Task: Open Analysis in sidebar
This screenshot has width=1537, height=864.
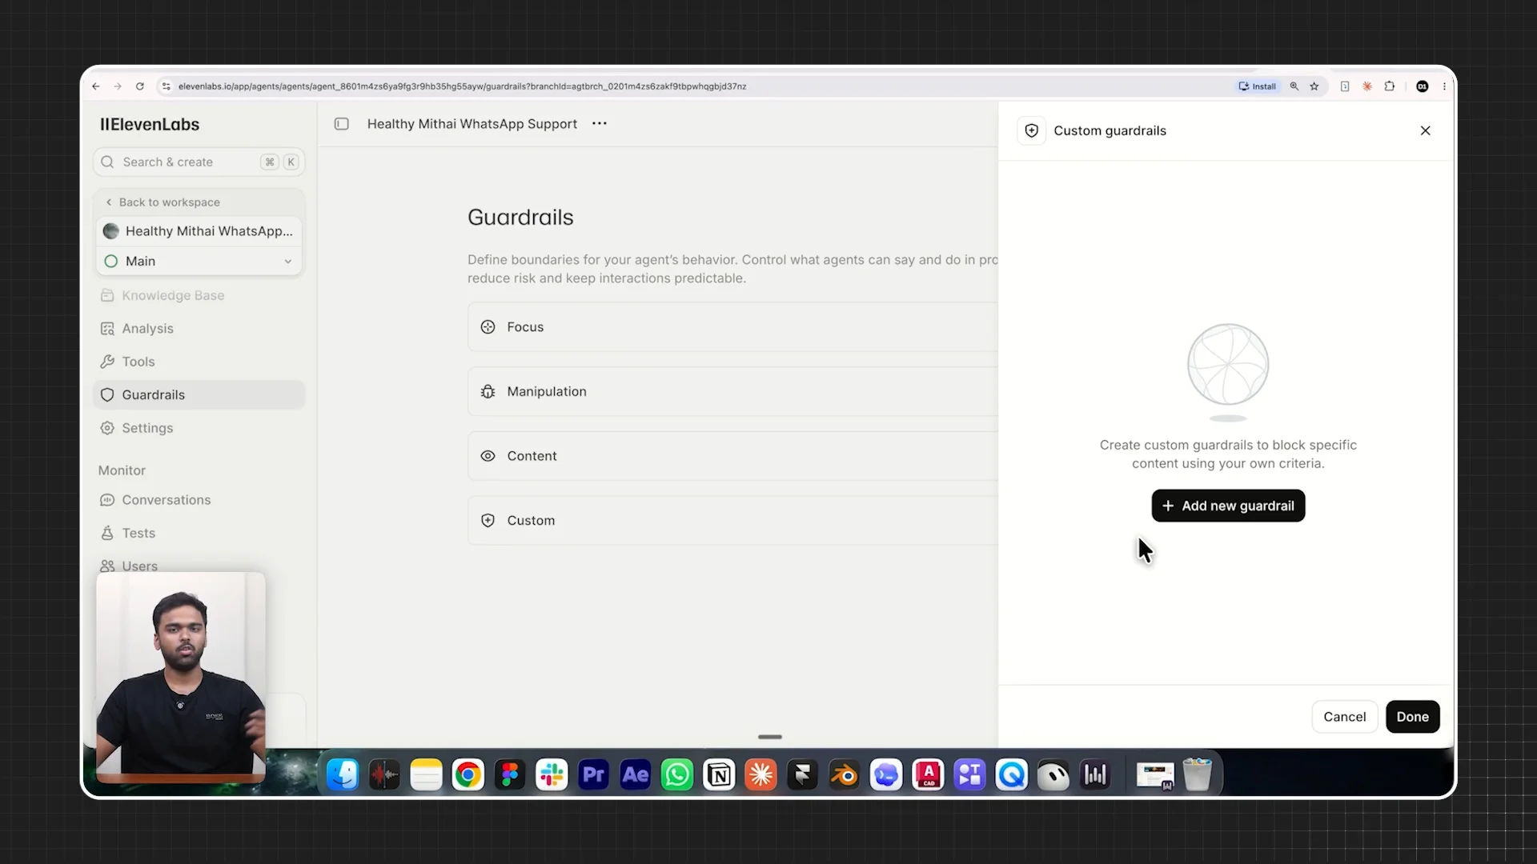Action: click(199, 329)
